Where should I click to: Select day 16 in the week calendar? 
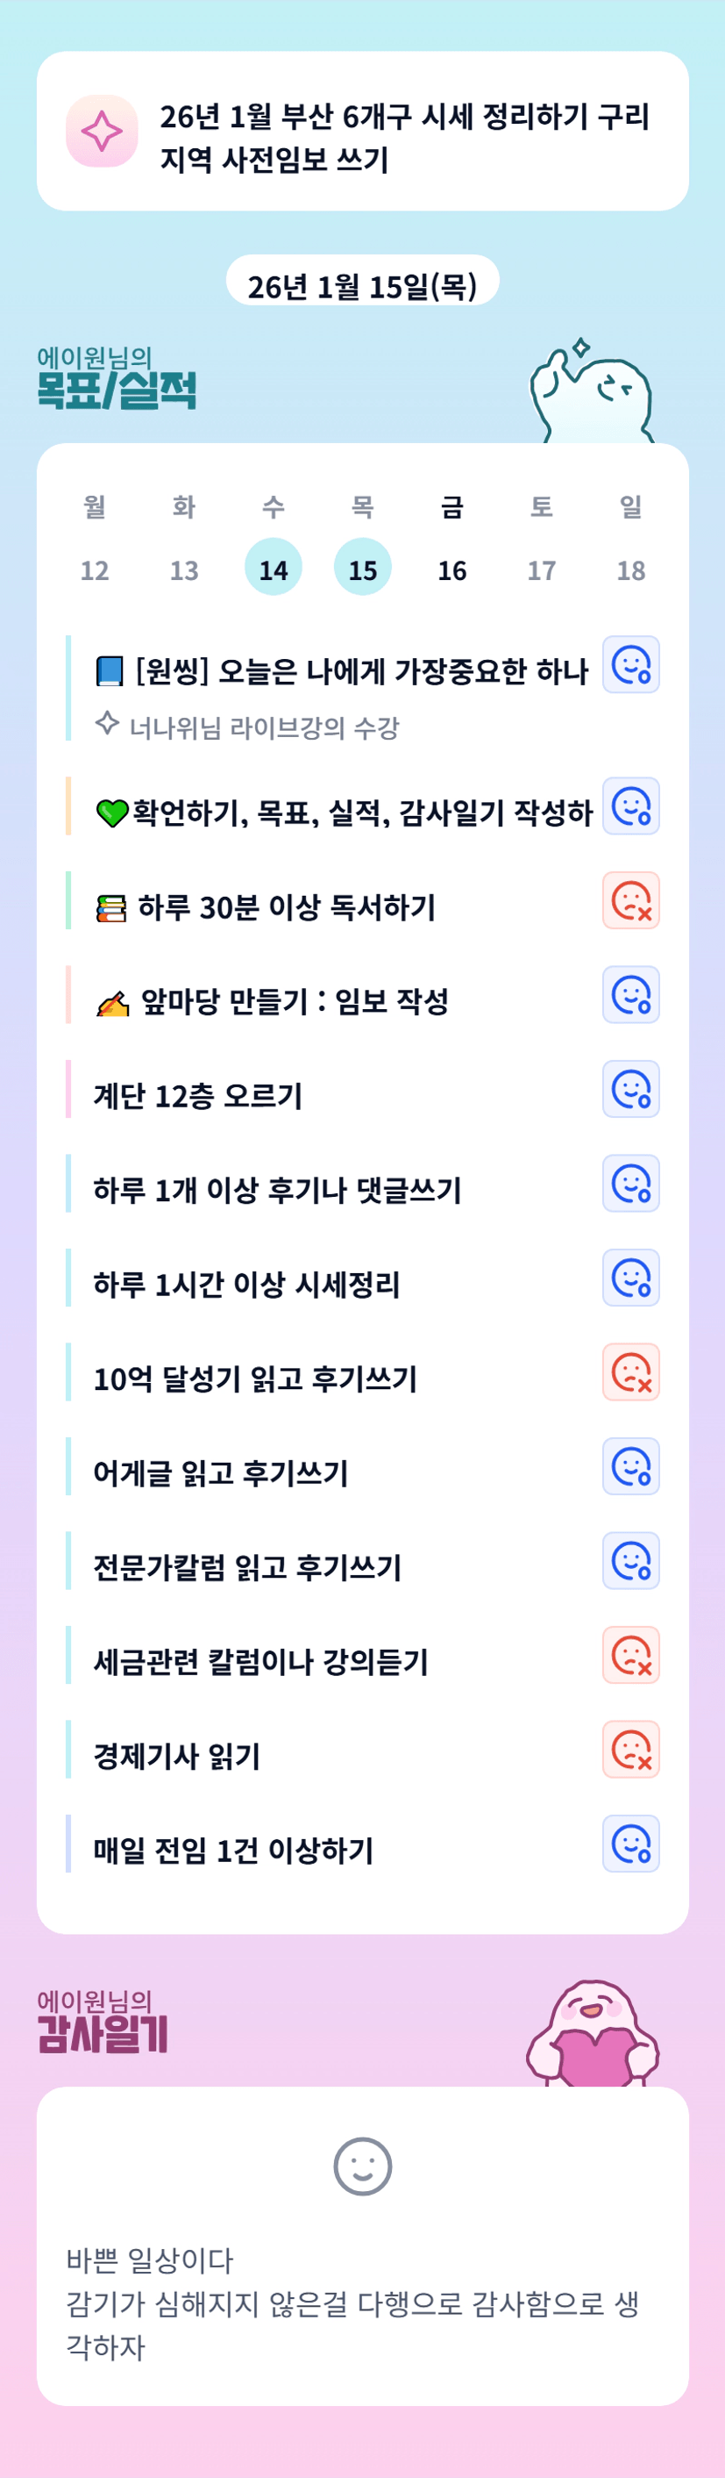pos(452,569)
